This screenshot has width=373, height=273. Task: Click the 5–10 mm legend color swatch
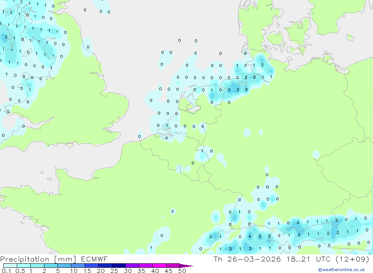point(65,266)
